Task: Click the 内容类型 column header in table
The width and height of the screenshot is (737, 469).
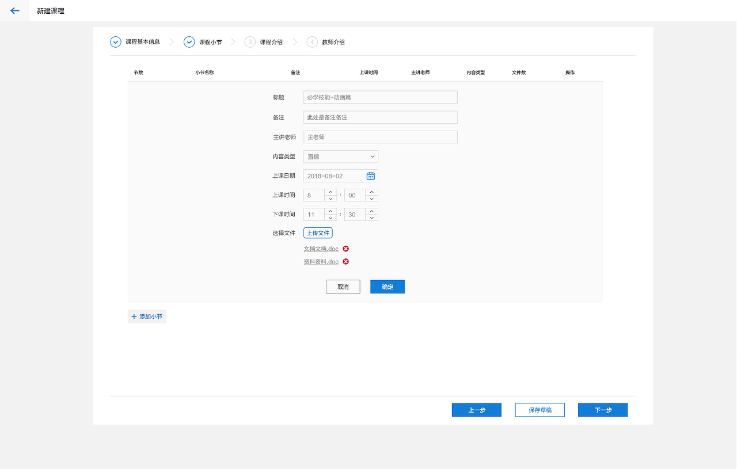Action: (x=476, y=73)
